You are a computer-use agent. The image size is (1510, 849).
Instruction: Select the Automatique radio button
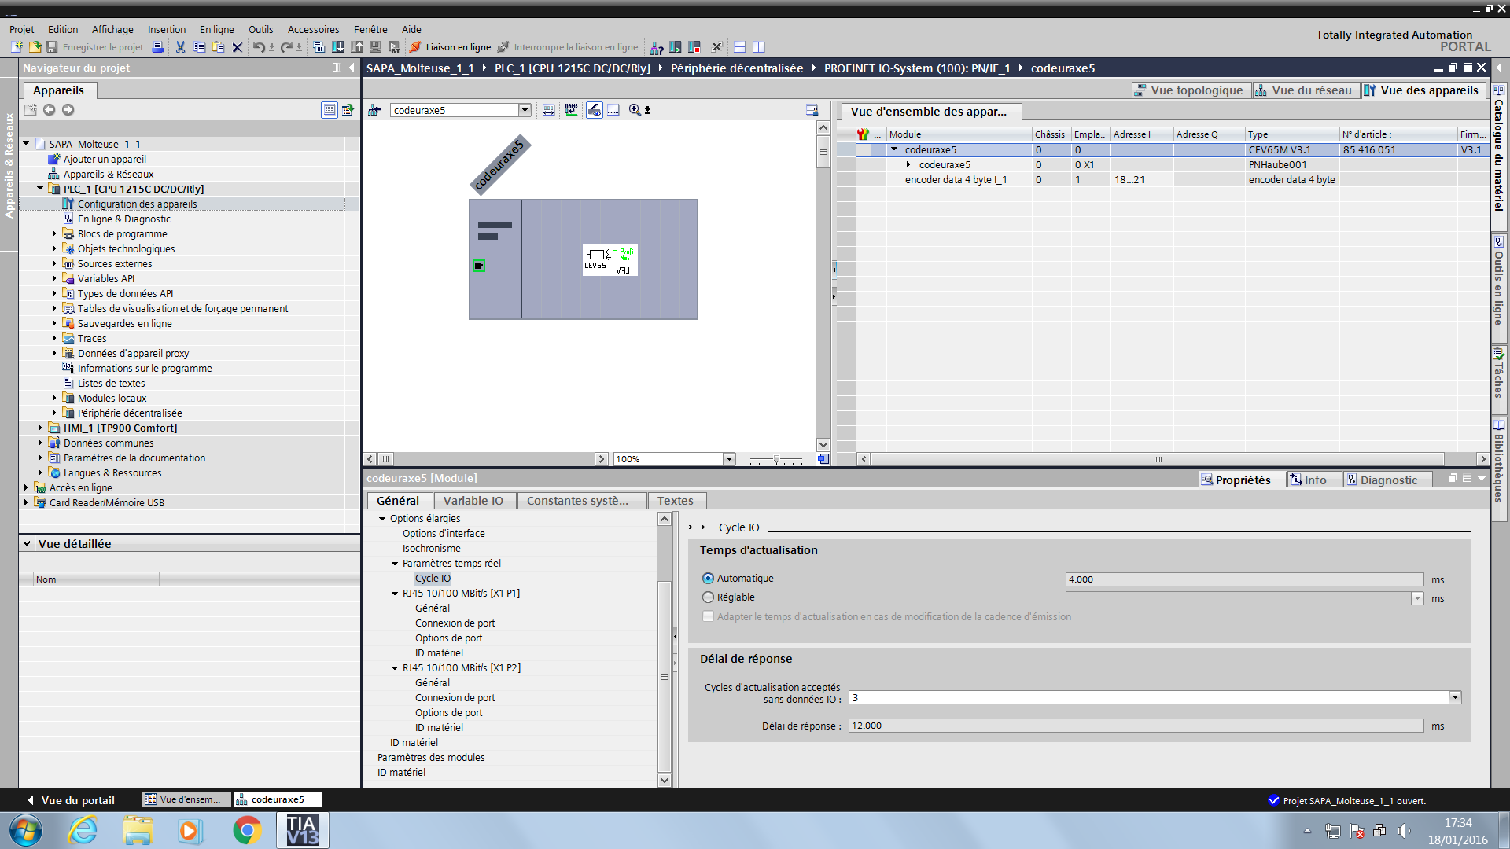[x=708, y=579]
